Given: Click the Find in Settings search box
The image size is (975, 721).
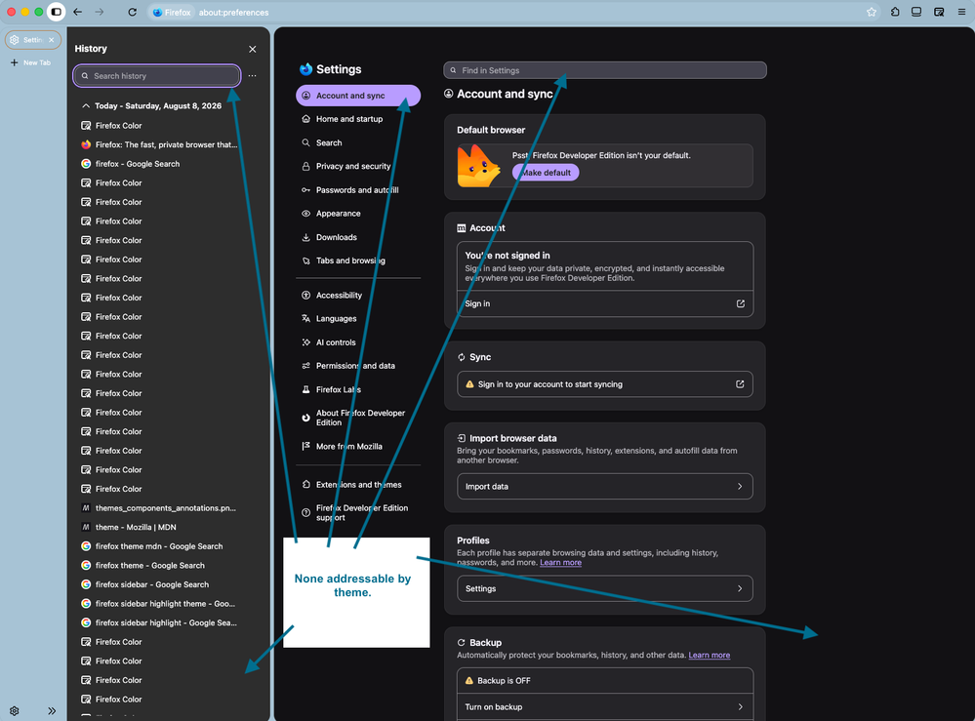Looking at the screenshot, I should (x=604, y=70).
